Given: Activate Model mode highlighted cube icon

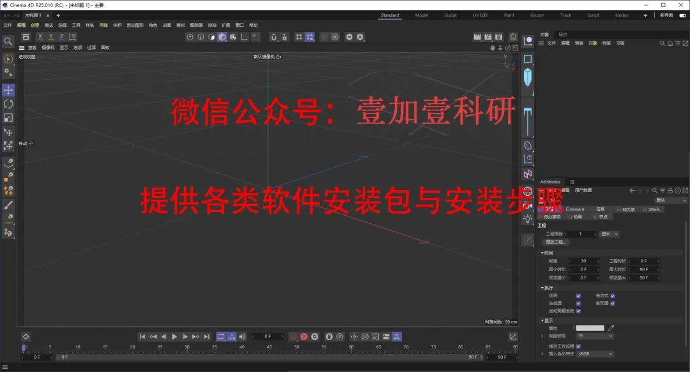Looking at the screenshot, I should click(x=222, y=38).
